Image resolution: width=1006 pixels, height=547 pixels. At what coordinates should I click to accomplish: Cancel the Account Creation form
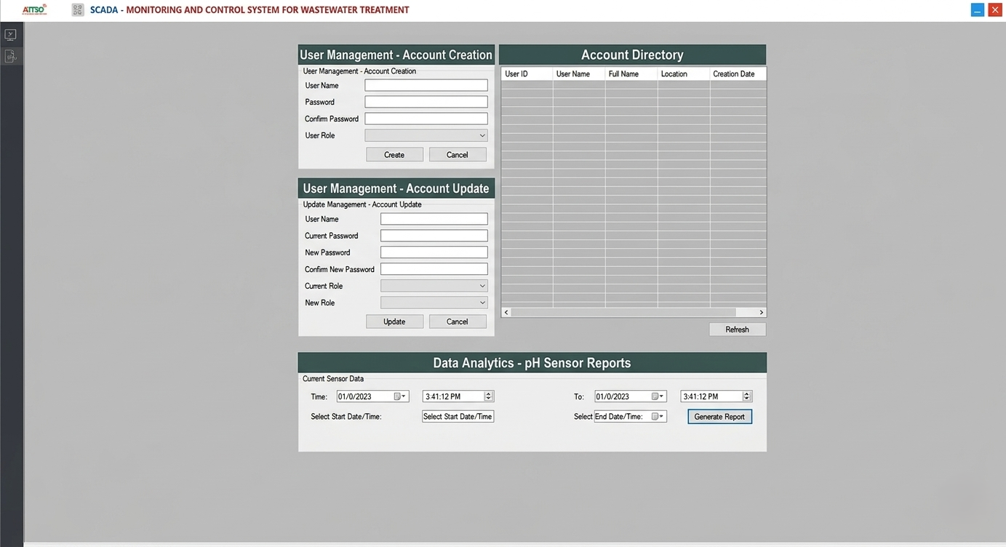[x=458, y=155]
